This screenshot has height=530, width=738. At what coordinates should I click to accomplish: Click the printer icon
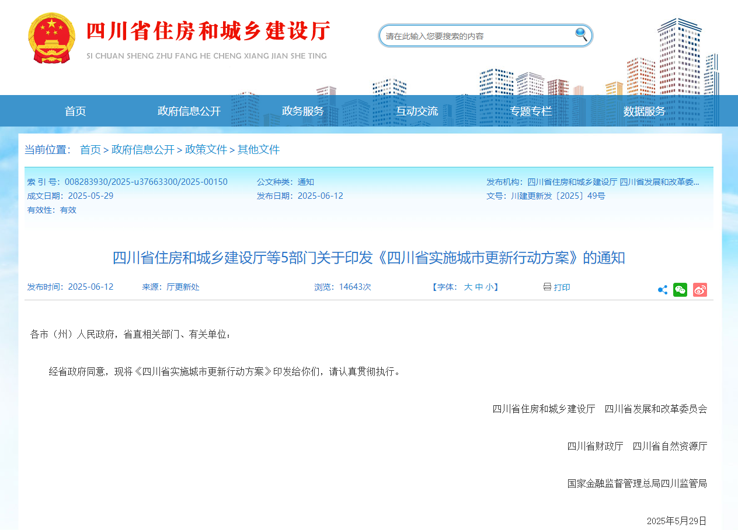547,287
